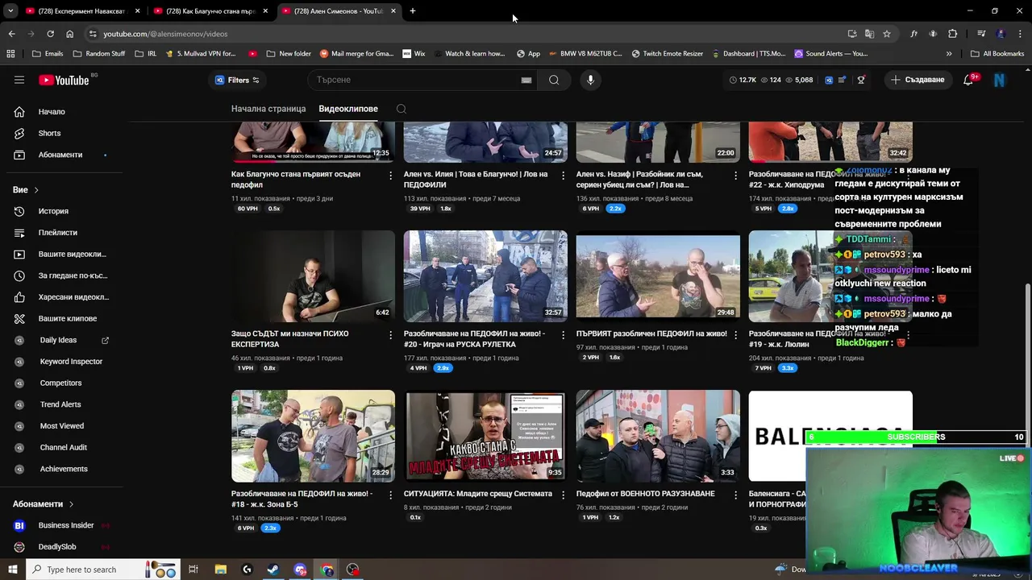This screenshot has width=1032, height=580.
Task: Click the vidIQ trophy icon
Action: tap(861, 80)
